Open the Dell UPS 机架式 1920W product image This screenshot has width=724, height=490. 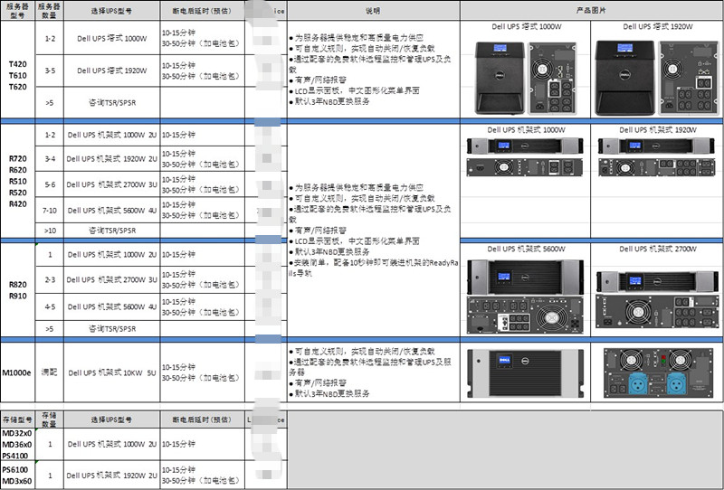pos(656,157)
